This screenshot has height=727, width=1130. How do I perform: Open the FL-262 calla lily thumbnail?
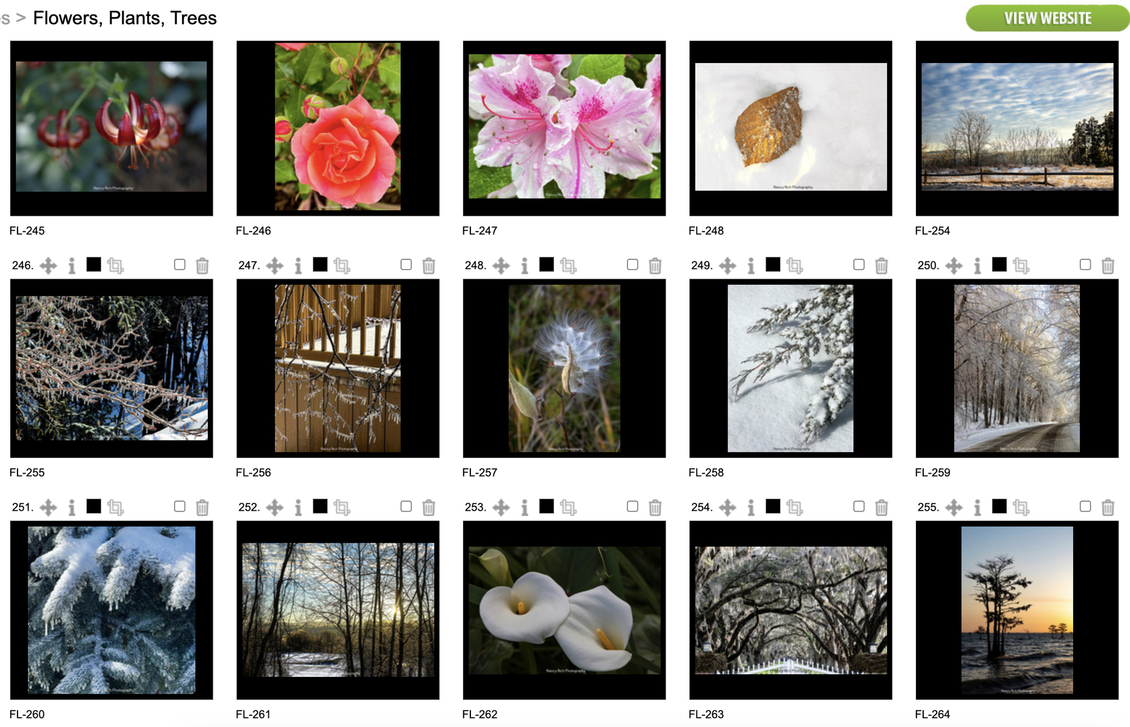[x=564, y=610]
